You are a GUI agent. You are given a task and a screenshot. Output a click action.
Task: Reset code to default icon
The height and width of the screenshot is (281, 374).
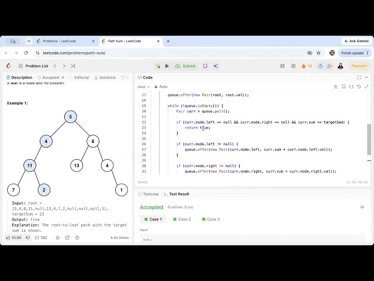click(x=359, y=87)
